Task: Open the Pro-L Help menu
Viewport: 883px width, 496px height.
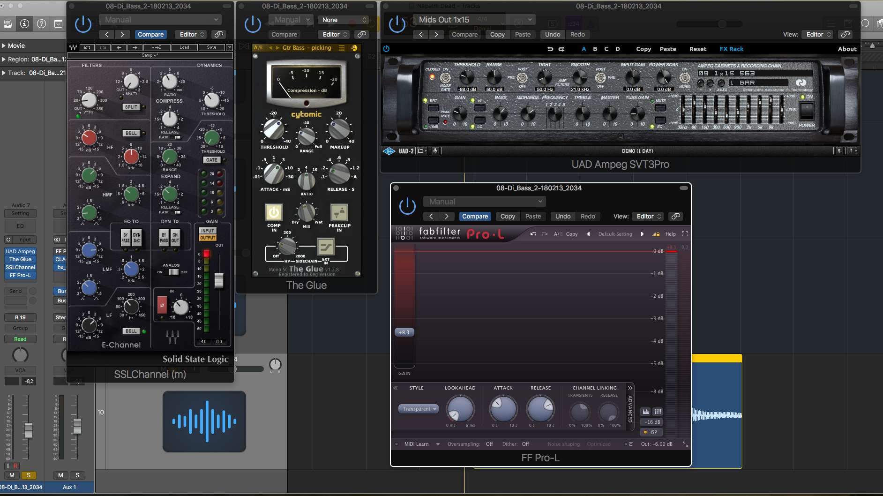Action: click(x=670, y=234)
